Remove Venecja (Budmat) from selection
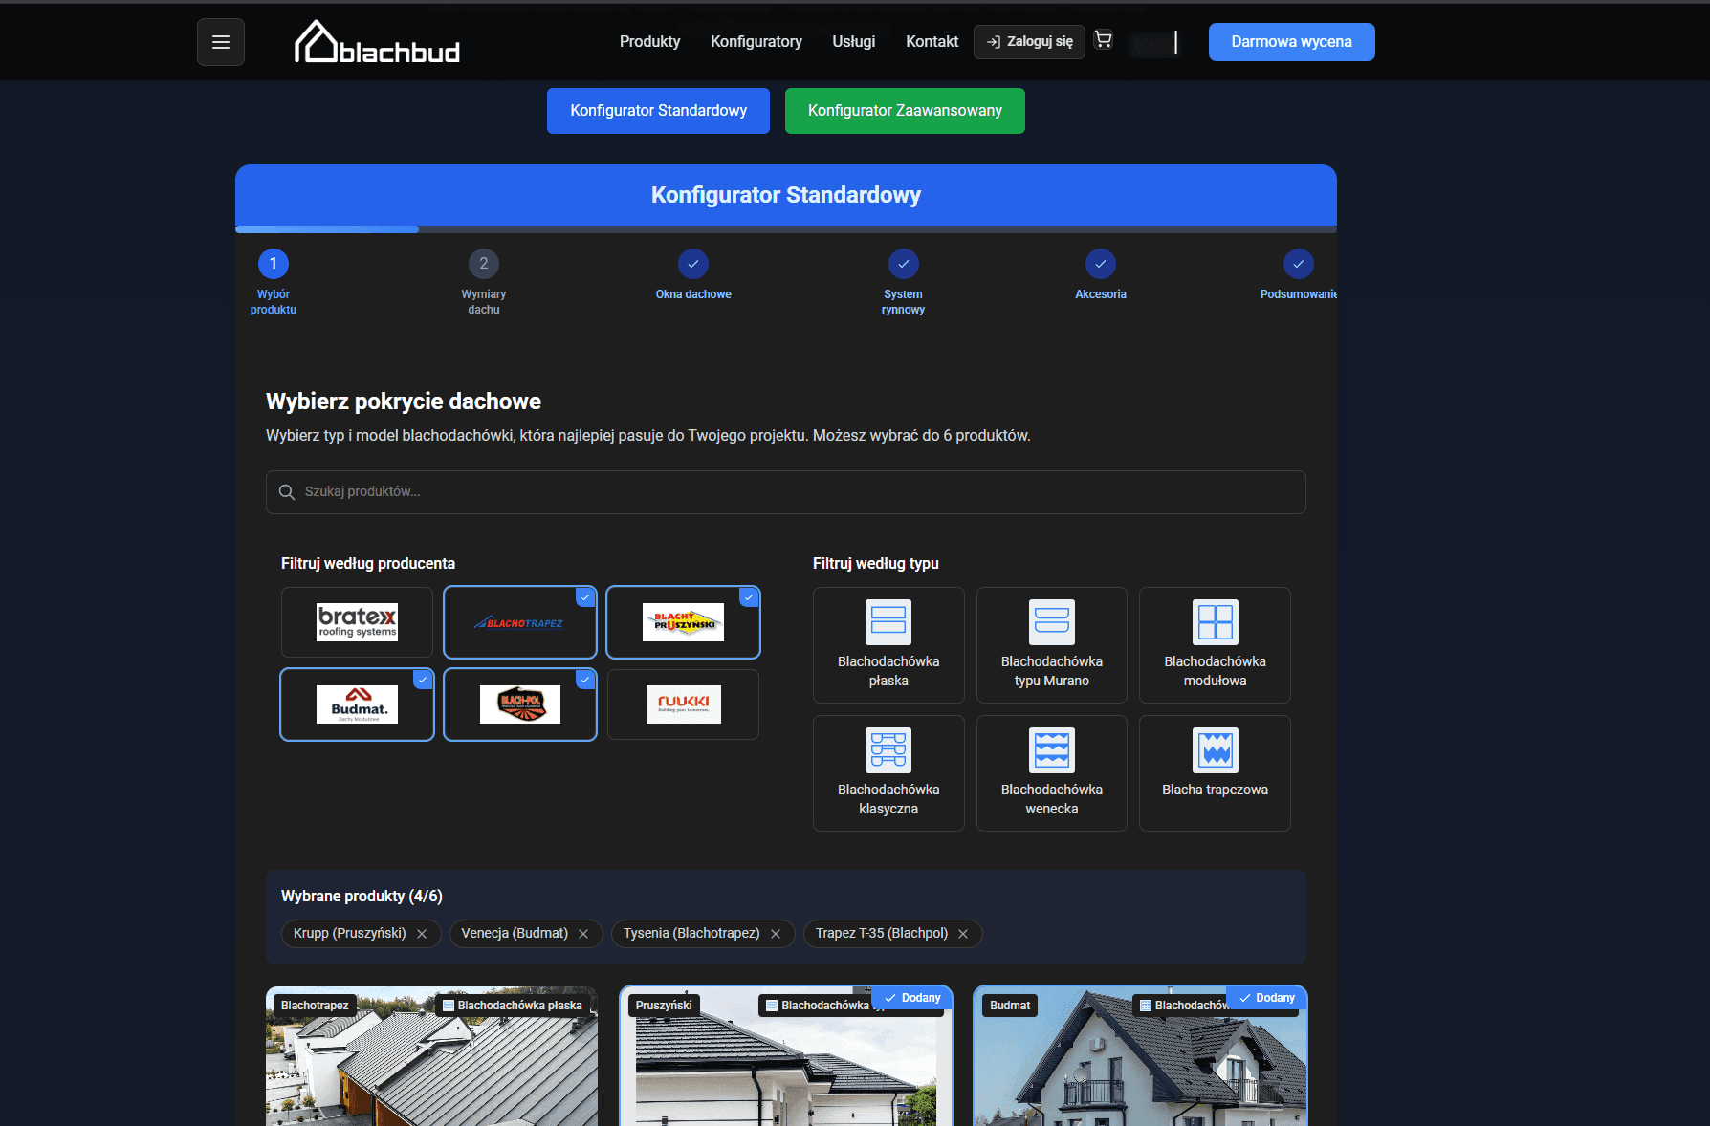 coord(583,934)
